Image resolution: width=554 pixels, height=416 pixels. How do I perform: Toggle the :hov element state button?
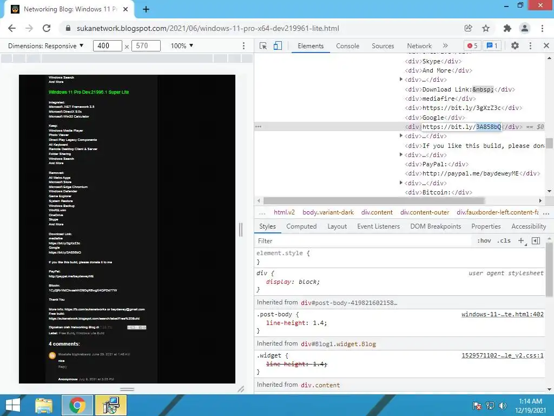484,241
